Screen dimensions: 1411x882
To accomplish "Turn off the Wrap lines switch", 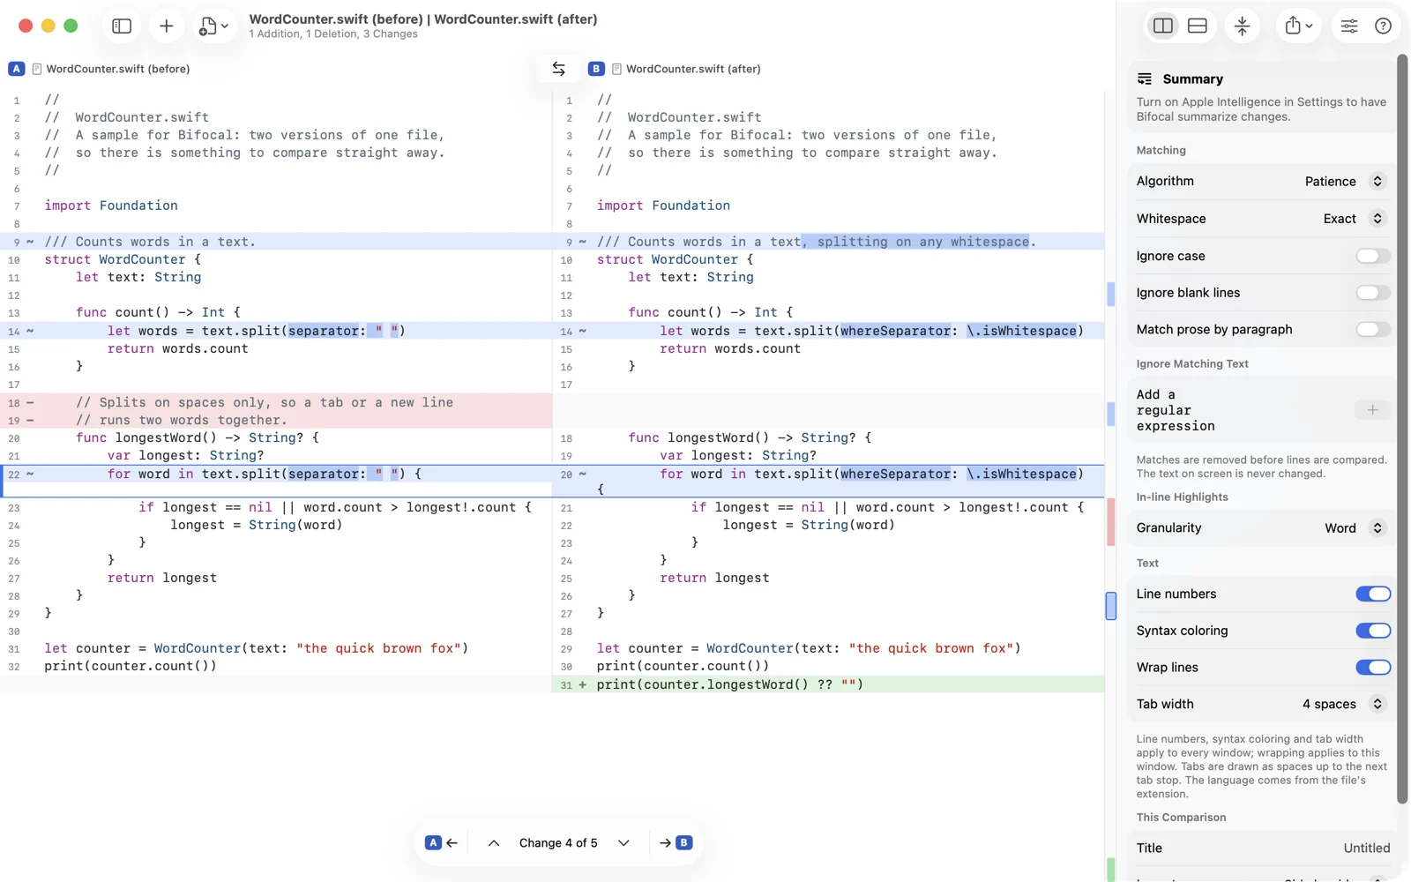I will coord(1373,668).
